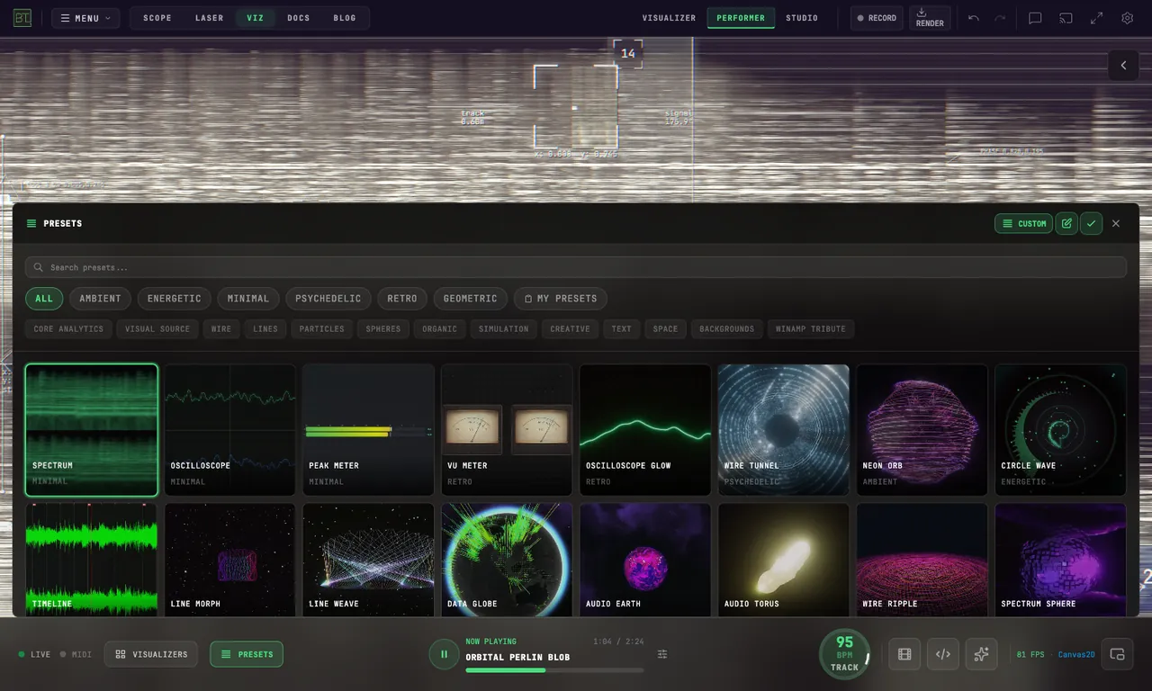Filter presets by GEOMETRIC
The width and height of the screenshot is (1152, 691).
tap(470, 299)
